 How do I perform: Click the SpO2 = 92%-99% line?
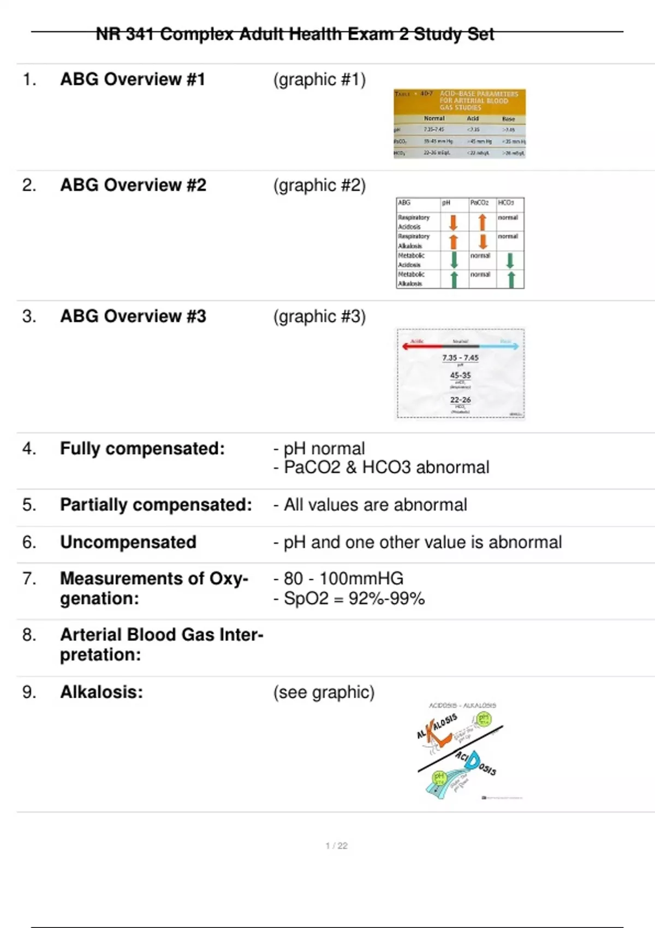tap(349, 599)
